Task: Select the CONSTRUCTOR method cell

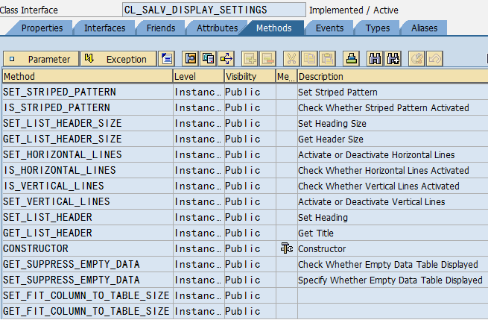Action: tap(87, 248)
